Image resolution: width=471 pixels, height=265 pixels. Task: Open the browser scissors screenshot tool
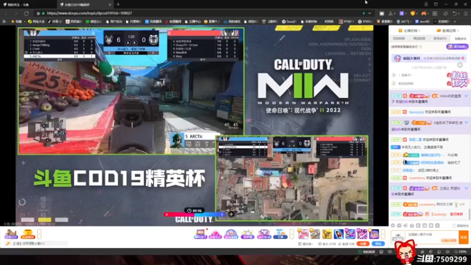tap(390, 14)
